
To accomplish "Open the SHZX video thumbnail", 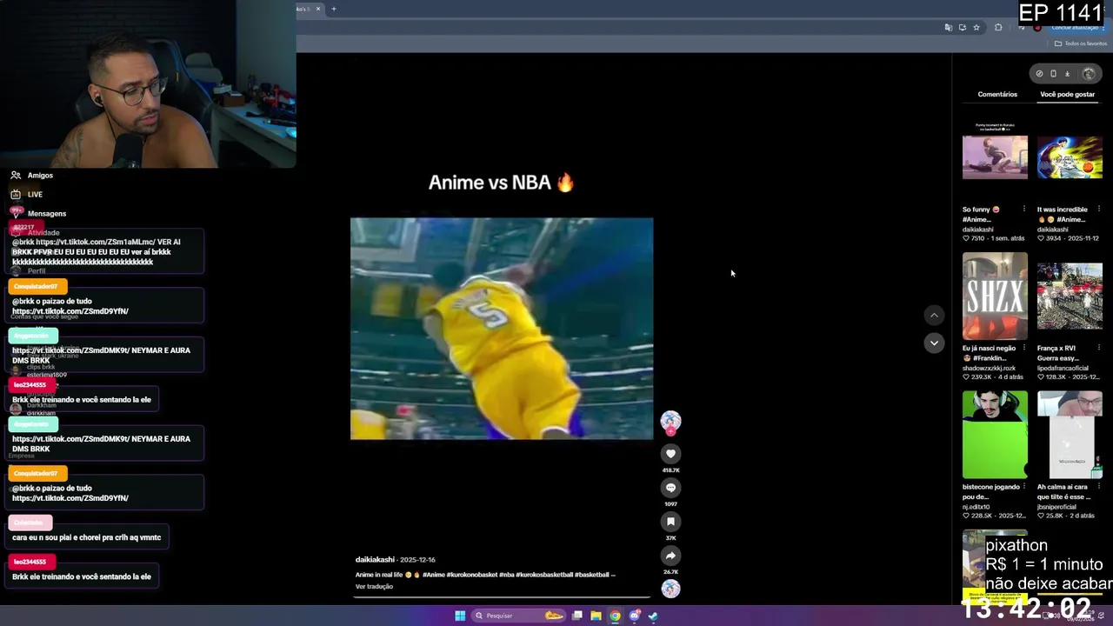I will pyautogui.click(x=995, y=296).
